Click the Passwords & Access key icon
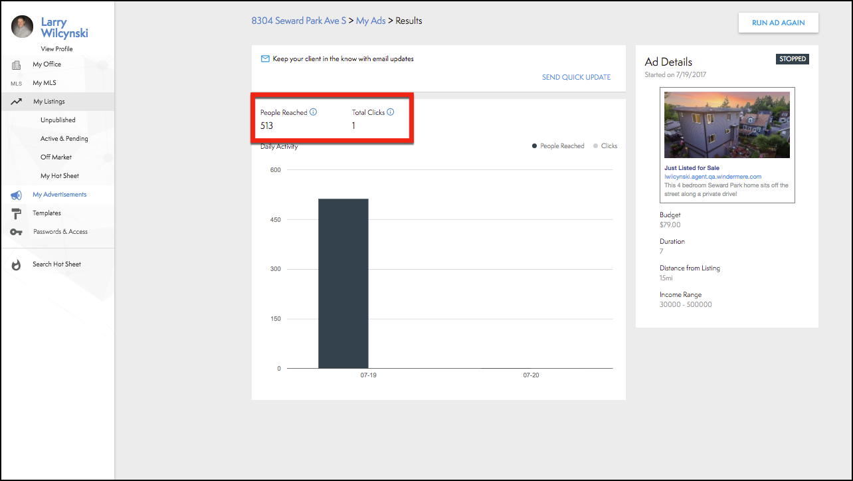This screenshot has height=481, width=853. tap(16, 232)
